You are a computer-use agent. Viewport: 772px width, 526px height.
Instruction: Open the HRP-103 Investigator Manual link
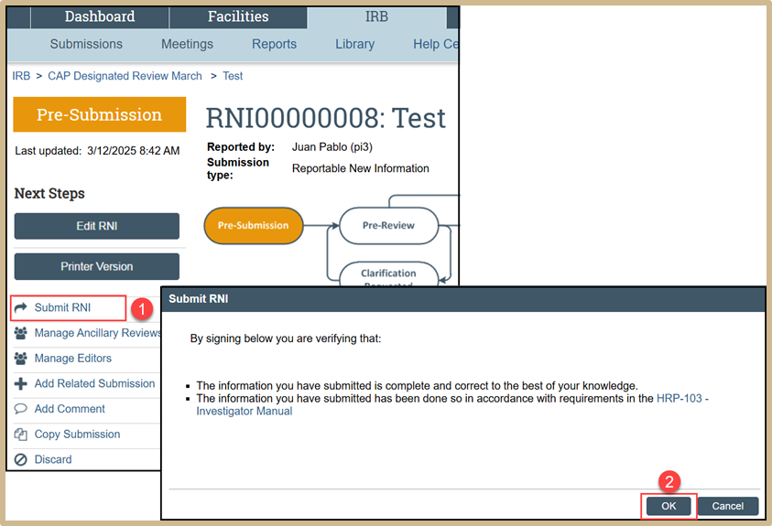pyautogui.click(x=682, y=399)
